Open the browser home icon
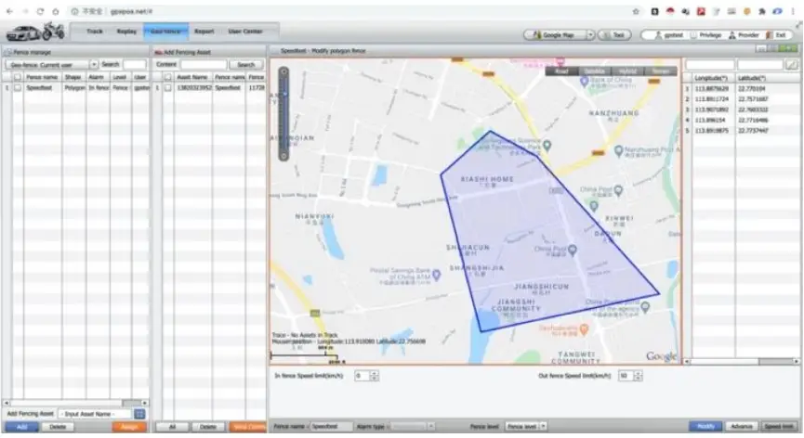The height and width of the screenshot is (438, 804). pyautogui.click(x=56, y=11)
